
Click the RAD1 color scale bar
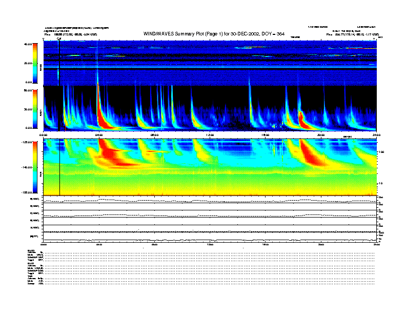click(35, 109)
